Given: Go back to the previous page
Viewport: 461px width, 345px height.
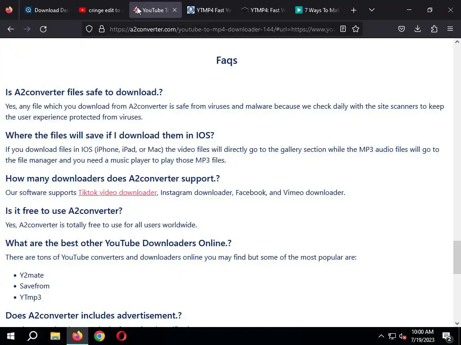Looking at the screenshot, I should point(11,29).
